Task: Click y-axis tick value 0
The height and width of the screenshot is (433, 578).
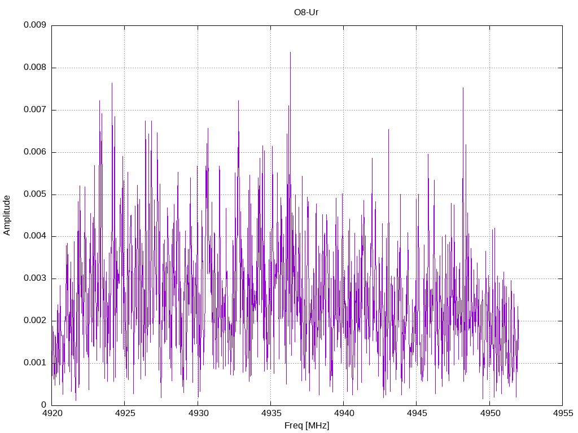Action: coord(44,405)
